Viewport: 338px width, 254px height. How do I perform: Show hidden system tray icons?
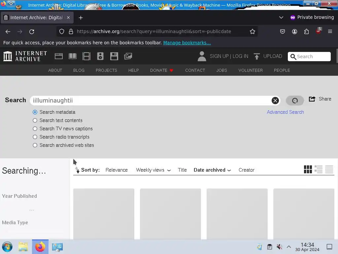pos(289,247)
